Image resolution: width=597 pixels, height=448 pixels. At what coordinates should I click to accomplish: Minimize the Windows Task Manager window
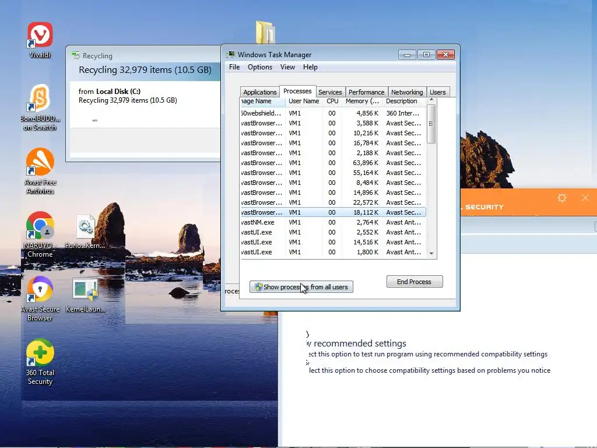407,55
